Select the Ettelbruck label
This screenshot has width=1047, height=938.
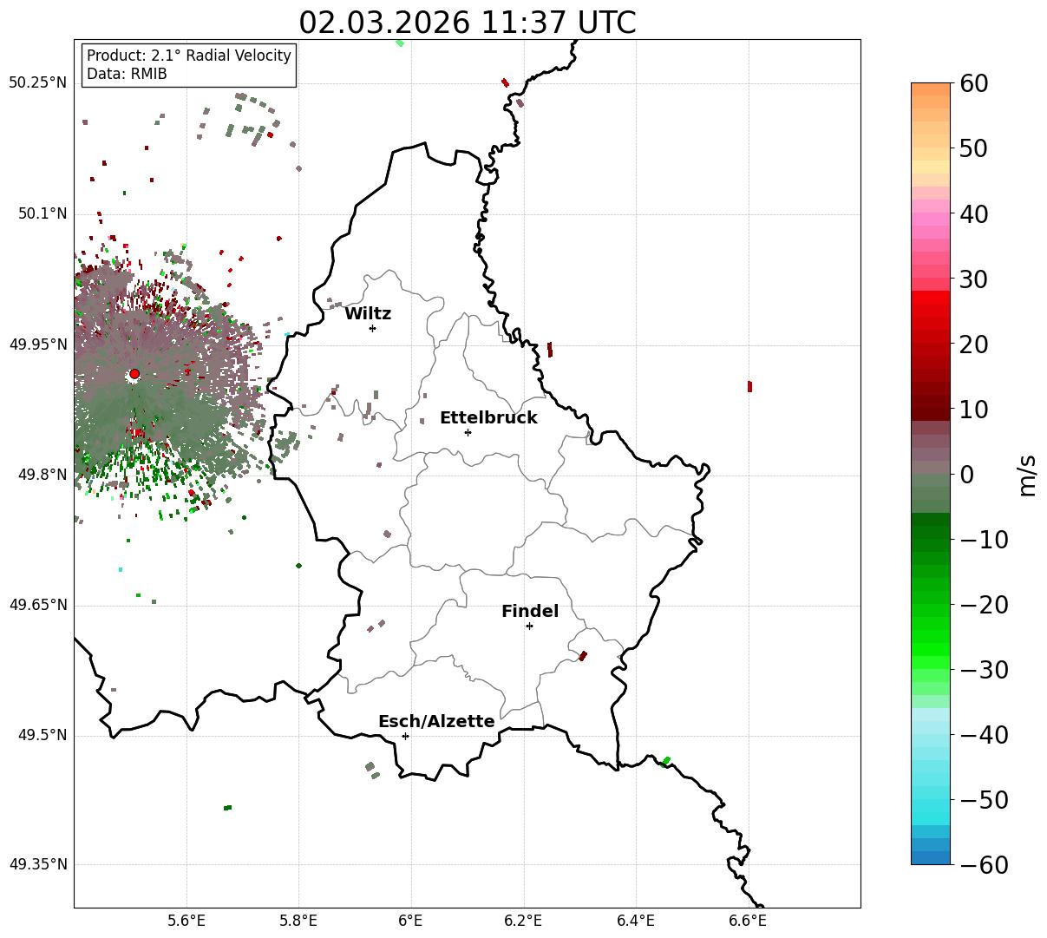pos(488,418)
